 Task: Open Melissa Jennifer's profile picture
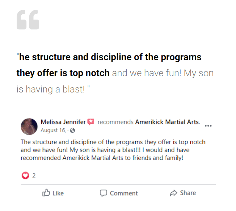[29, 127]
